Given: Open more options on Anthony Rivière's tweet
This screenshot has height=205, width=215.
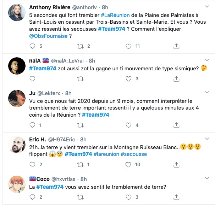Looking at the screenshot, I should point(207,7).
